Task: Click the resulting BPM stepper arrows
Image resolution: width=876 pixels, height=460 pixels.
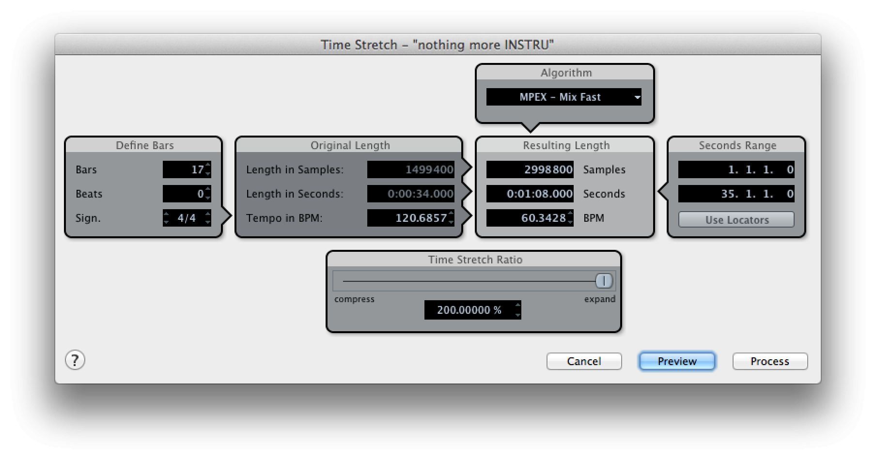Action: pos(570,218)
